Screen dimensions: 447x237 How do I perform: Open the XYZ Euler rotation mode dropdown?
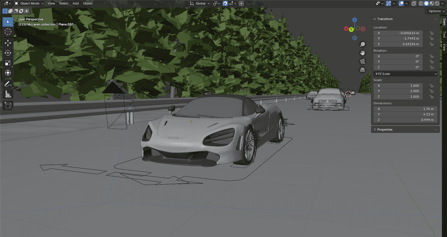pos(406,74)
